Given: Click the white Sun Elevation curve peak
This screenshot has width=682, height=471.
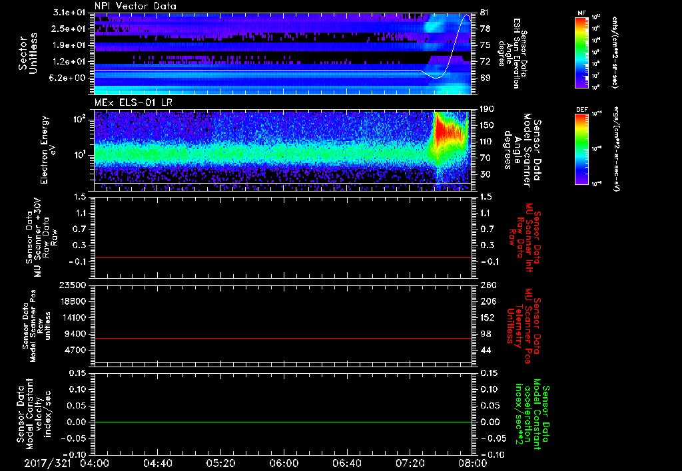Looking at the screenshot, I should (466, 16).
